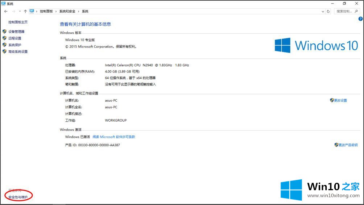Viewport: 364px width, 205px height.
Task: Expand the chevron after 系统和安全 breadcrumb
Action: 78,11
